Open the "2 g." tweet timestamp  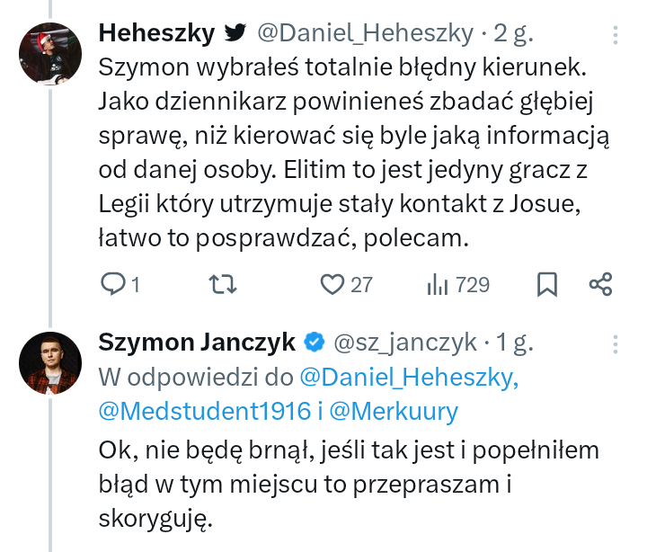(x=513, y=34)
